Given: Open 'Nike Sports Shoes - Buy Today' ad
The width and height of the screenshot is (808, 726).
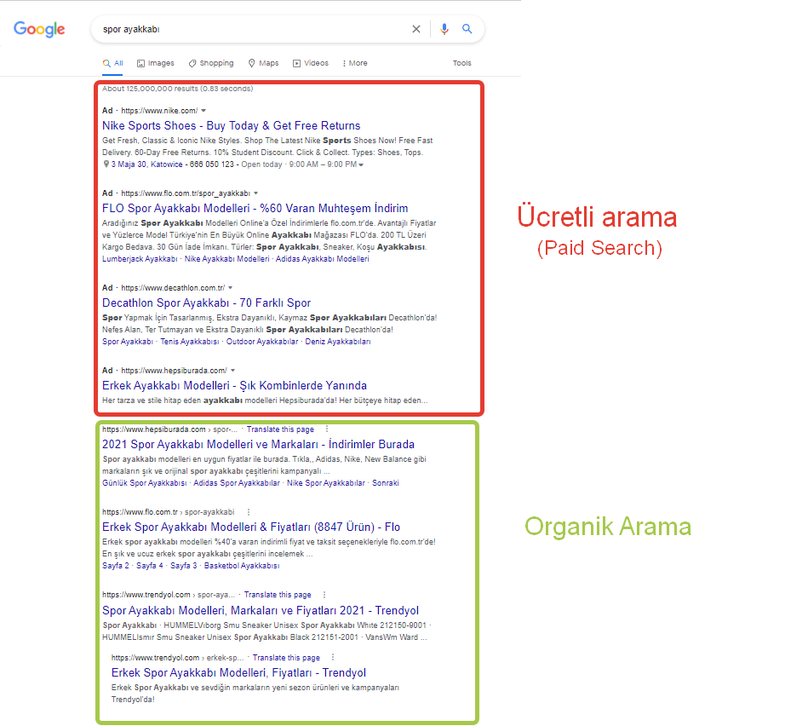Looking at the screenshot, I should tap(231, 125).
